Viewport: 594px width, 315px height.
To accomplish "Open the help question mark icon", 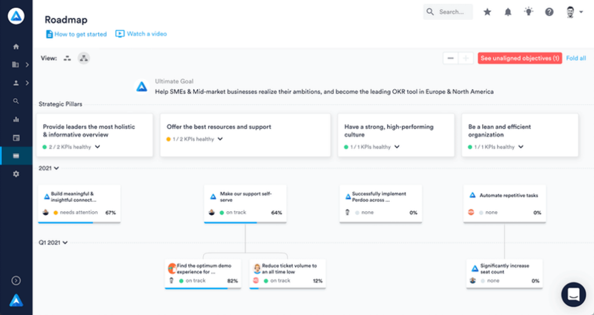I will 549,12.
